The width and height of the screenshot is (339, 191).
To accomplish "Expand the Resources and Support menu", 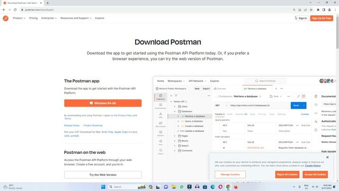I will point(76,18).
